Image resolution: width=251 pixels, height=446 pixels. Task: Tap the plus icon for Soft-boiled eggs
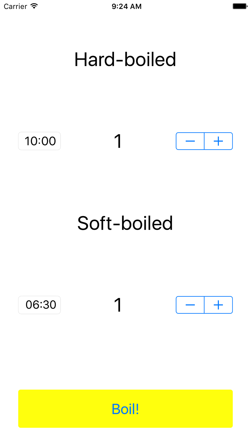click(218, 305)
